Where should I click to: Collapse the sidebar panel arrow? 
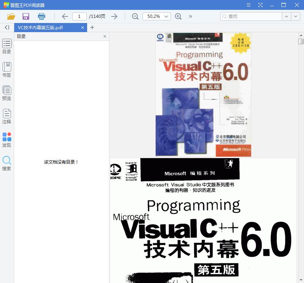[x=7, y=27]
